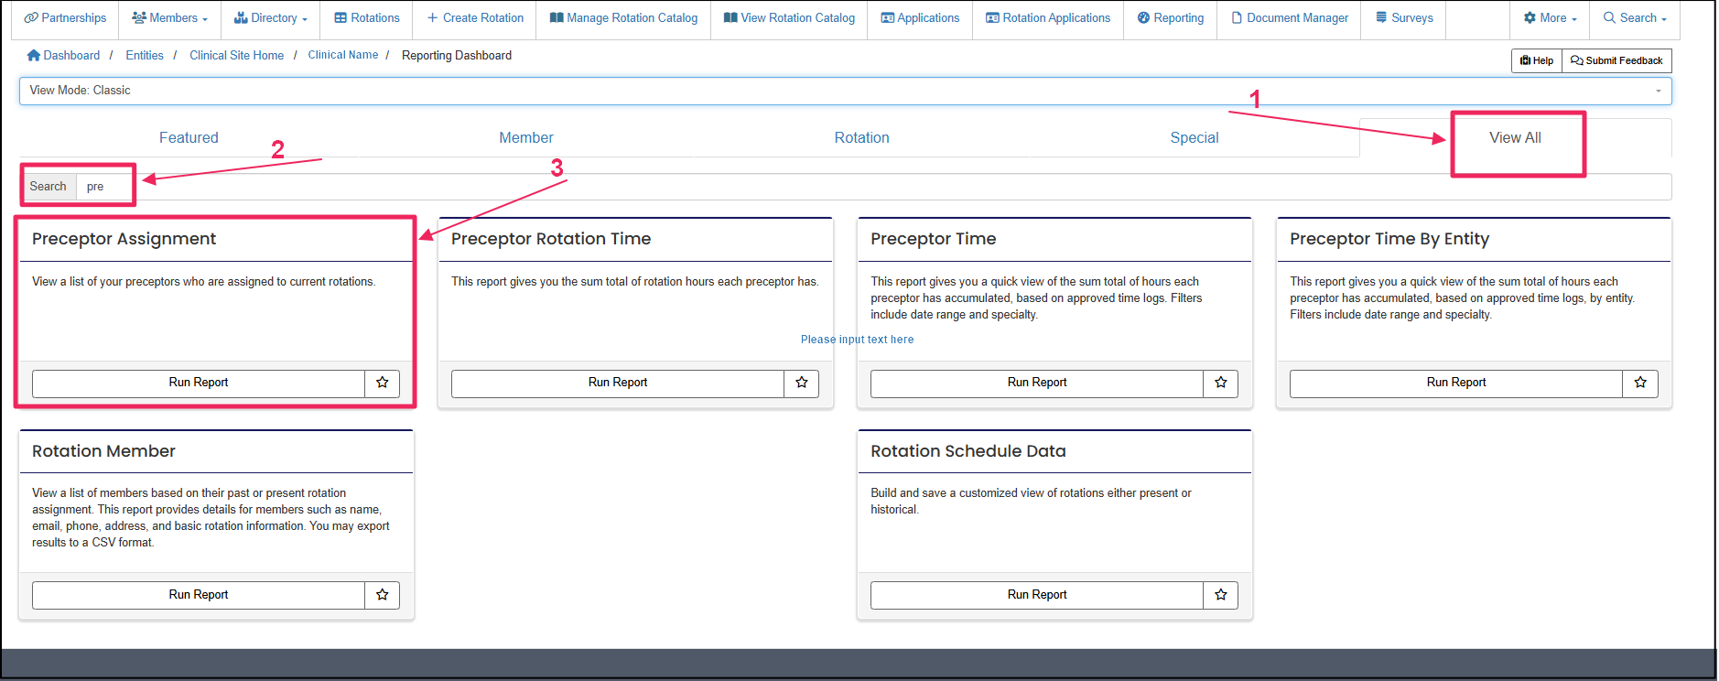The image size is (1719, 681).
Task: Star the Preceptor Time By Entity report
Action: click(x=1639, y=383)
